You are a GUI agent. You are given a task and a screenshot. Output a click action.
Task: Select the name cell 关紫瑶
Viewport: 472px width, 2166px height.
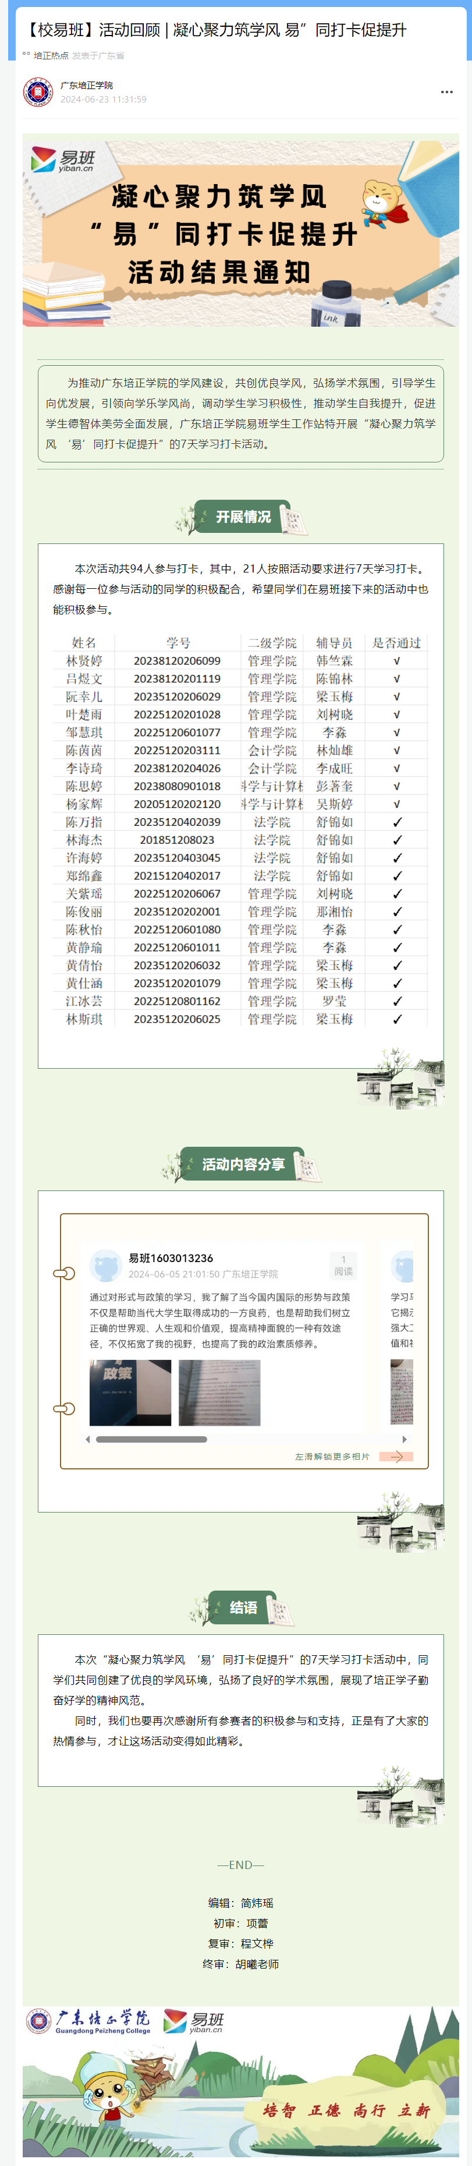click(x=84, y=894)
